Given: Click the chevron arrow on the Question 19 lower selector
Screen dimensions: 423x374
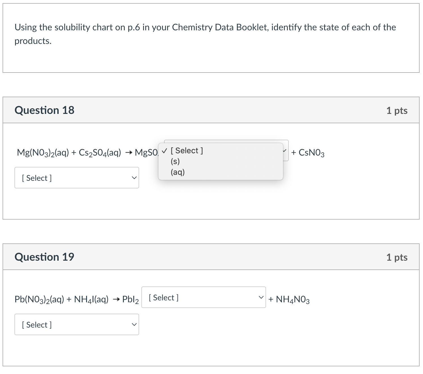Looking at the screenshot, I should [134, 324].
